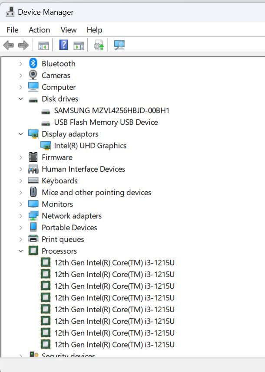This screenshot has height=372, width=265.
Task: Select Intel(R) UHD Graphics device
Action: point(90,146)
